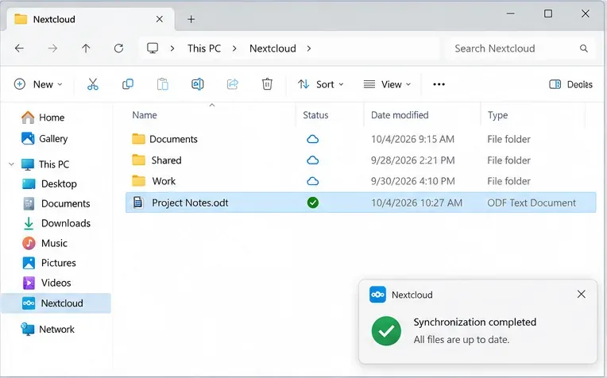This screenshot has height=378, width=607.
Task: Click the Search Nextcloud field
Action: 520,48
